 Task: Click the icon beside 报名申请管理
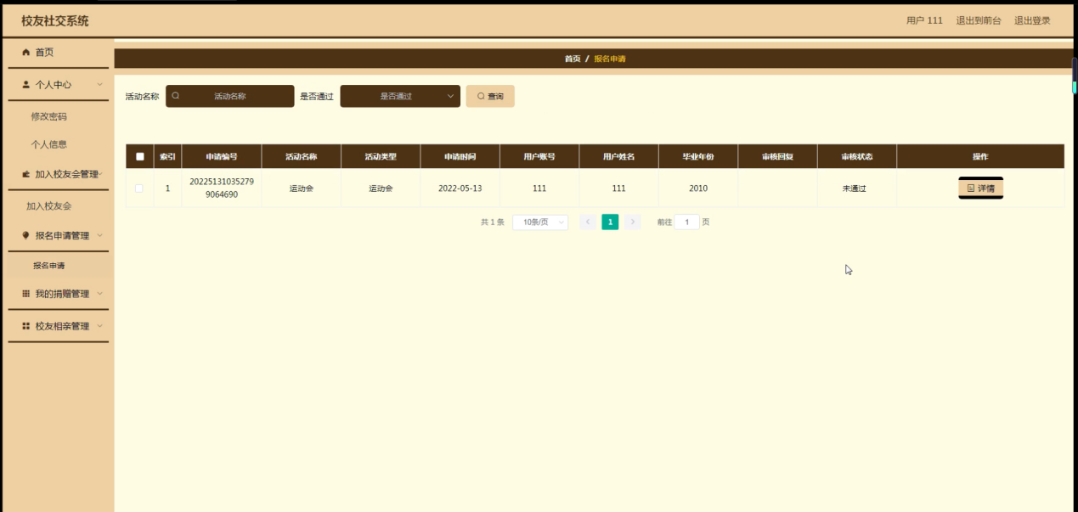pyautogui.click(x=25, y=236)
